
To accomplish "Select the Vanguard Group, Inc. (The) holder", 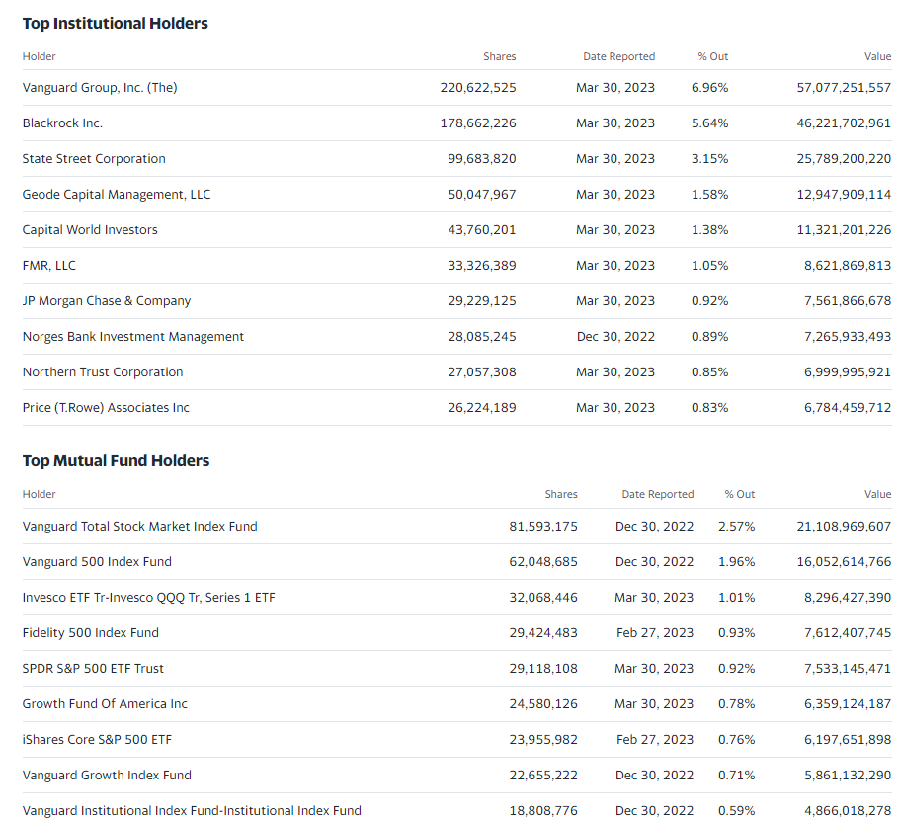I will click(x=100, y=88).
